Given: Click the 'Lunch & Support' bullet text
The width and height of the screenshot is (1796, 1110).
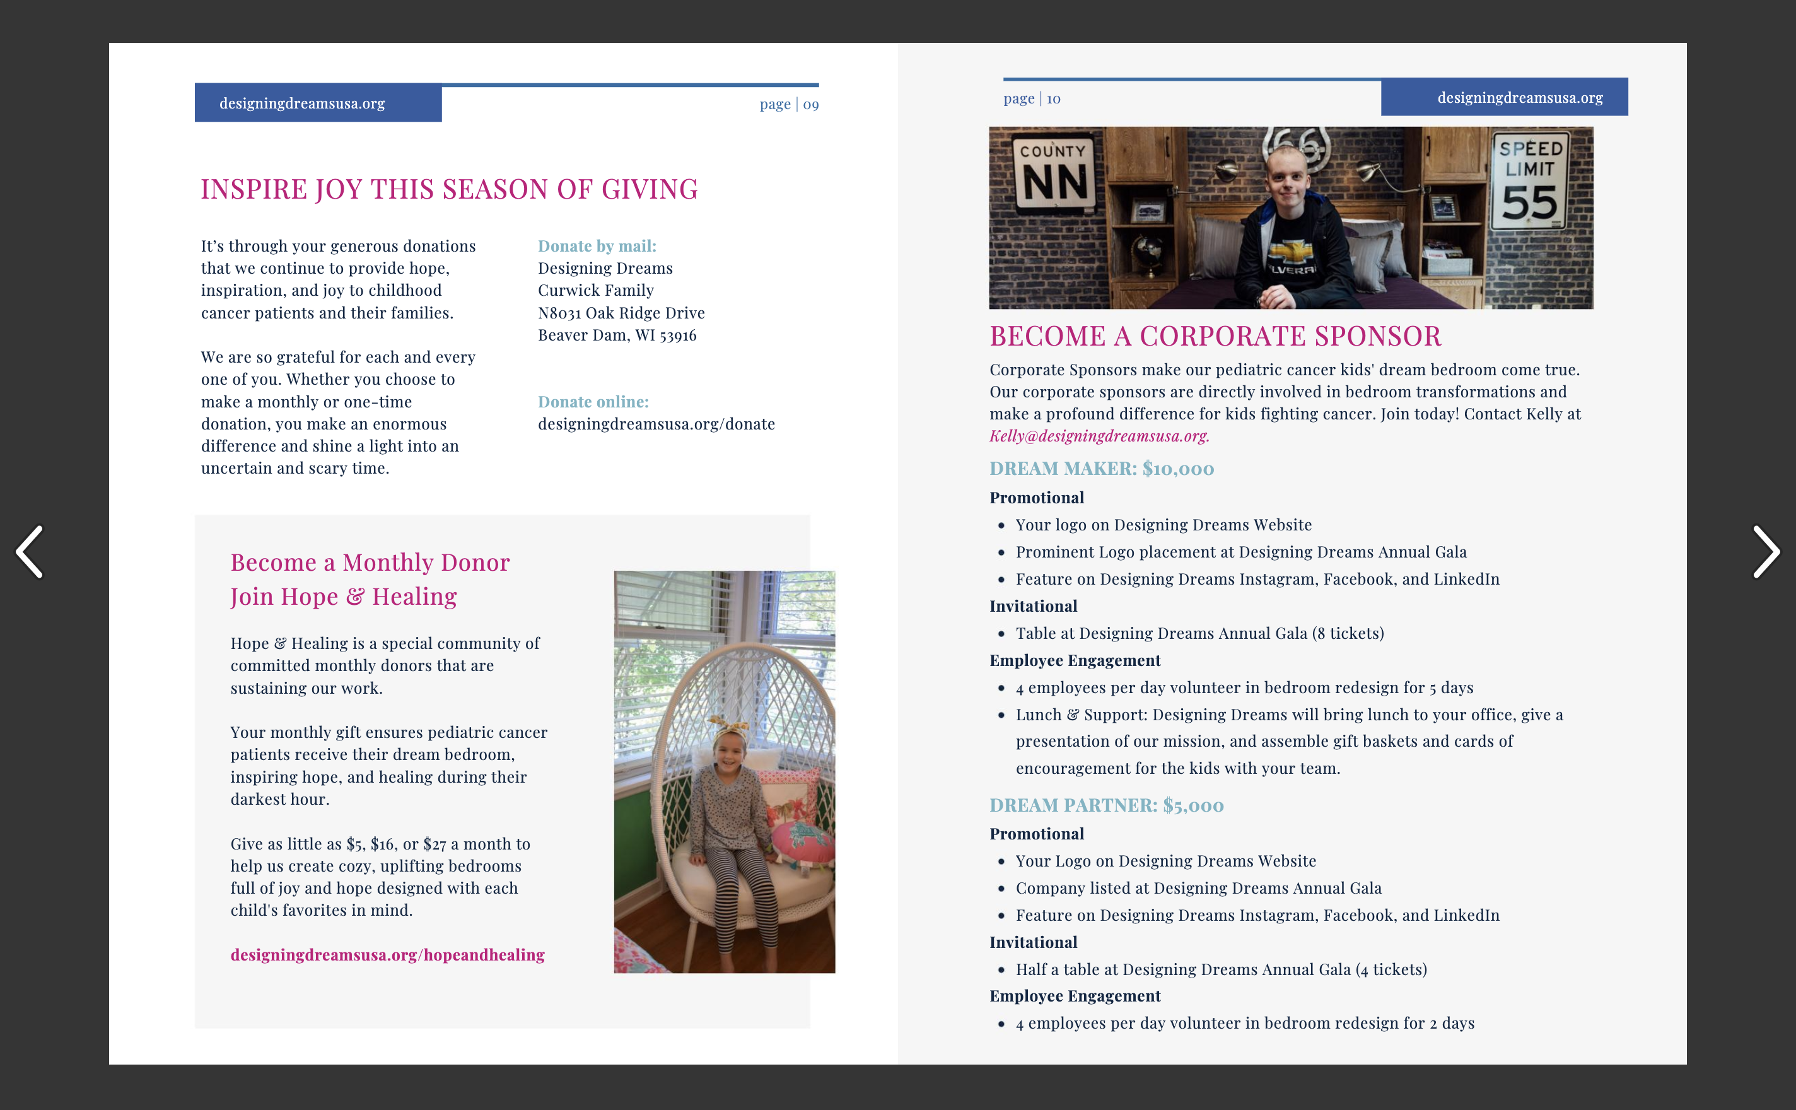Looking at the screenshot, I should tap(1289, 742).
